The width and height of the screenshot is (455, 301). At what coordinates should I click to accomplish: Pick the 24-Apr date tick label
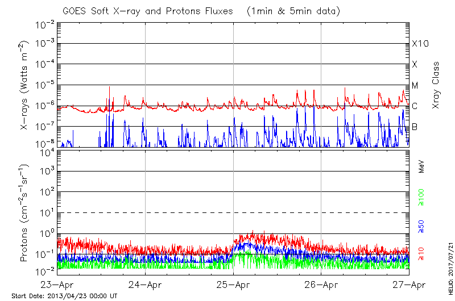pyautogui.click(x=146, y=285)
